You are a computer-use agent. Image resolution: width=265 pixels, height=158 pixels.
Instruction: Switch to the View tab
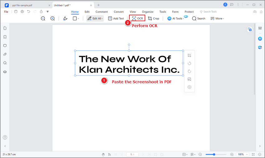pyautogui.click(x=133, y=12)
